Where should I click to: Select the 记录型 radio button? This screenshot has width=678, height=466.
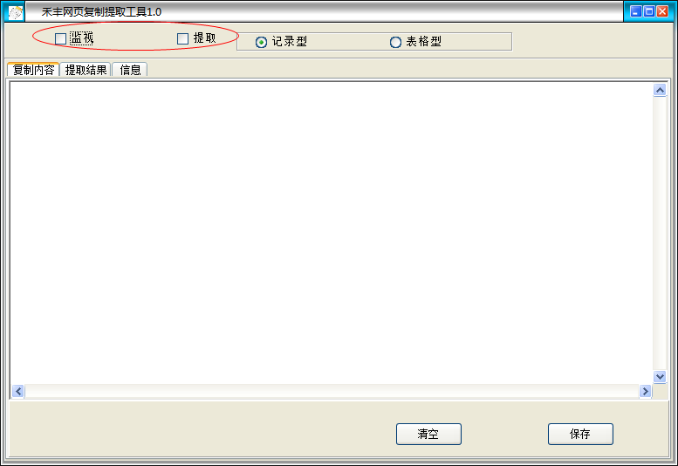click(x=261, y=42)
